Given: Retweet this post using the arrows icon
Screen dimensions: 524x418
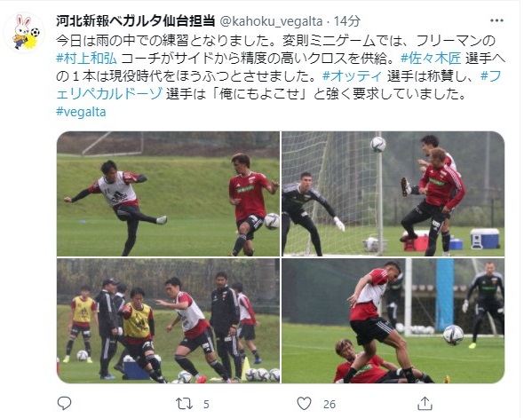Looking at the screenshot, I should coord(184,404).
